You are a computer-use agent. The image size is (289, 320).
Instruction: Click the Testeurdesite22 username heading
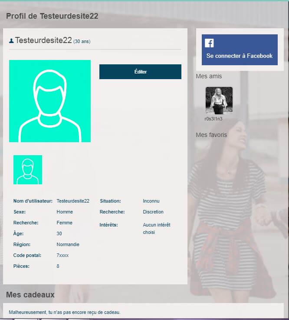(x=43, y=40)
